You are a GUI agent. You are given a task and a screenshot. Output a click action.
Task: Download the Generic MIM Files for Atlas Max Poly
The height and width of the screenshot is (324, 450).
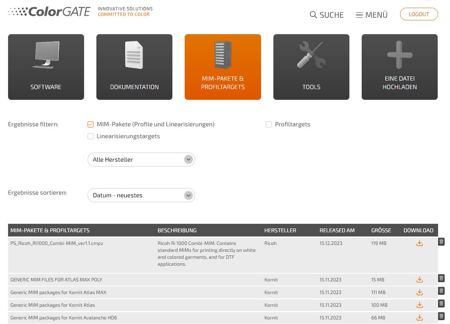point(419,280)
